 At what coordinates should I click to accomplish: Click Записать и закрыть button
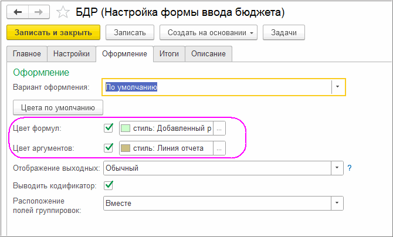click(53, 33)
